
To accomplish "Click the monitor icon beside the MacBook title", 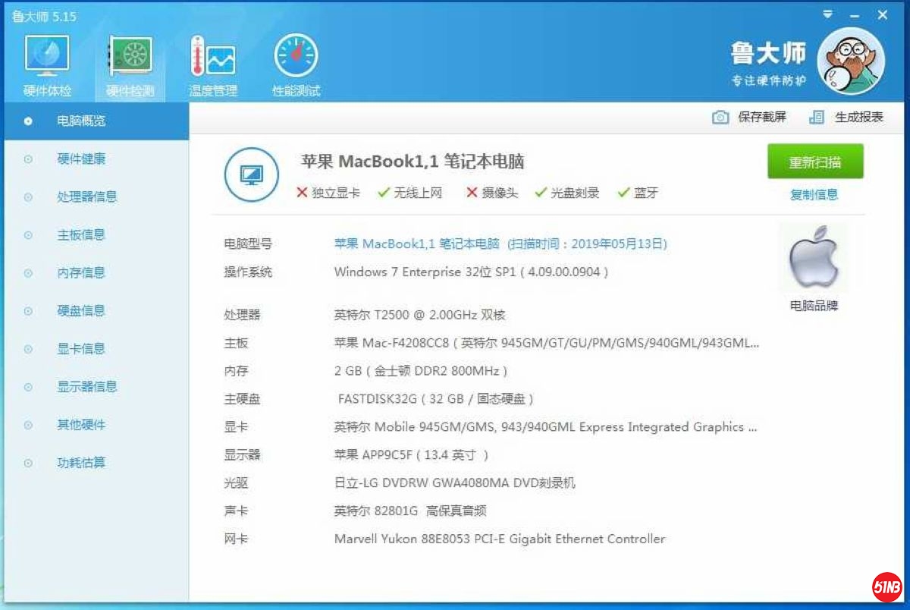I will pos(251,174).
